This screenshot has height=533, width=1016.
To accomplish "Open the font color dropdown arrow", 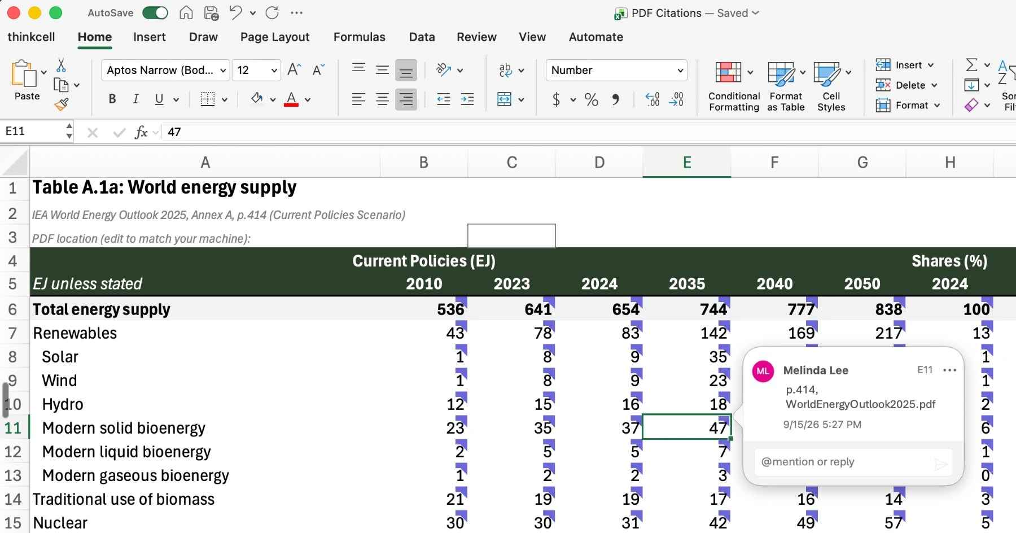I will coord(308,100).
